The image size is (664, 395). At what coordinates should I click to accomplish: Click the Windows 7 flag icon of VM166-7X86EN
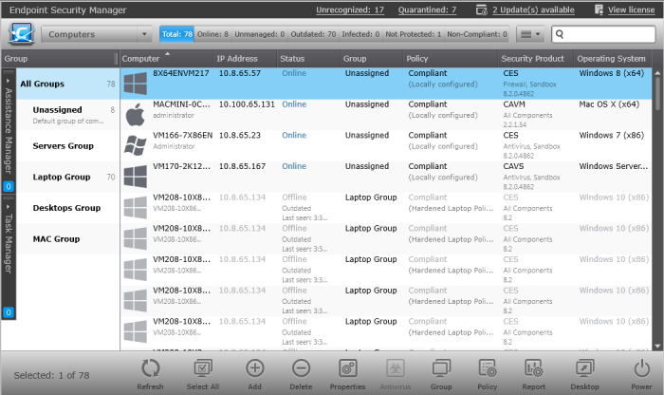pos(136,145)
